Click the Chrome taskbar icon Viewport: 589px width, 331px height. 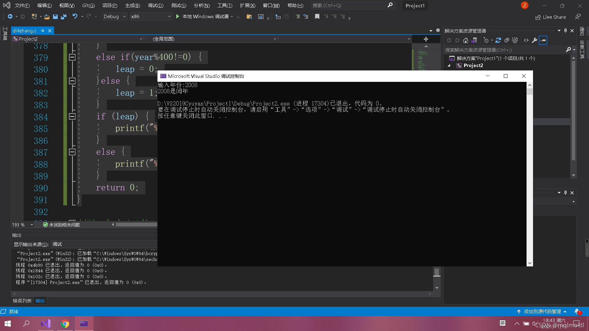click(65, 324)
